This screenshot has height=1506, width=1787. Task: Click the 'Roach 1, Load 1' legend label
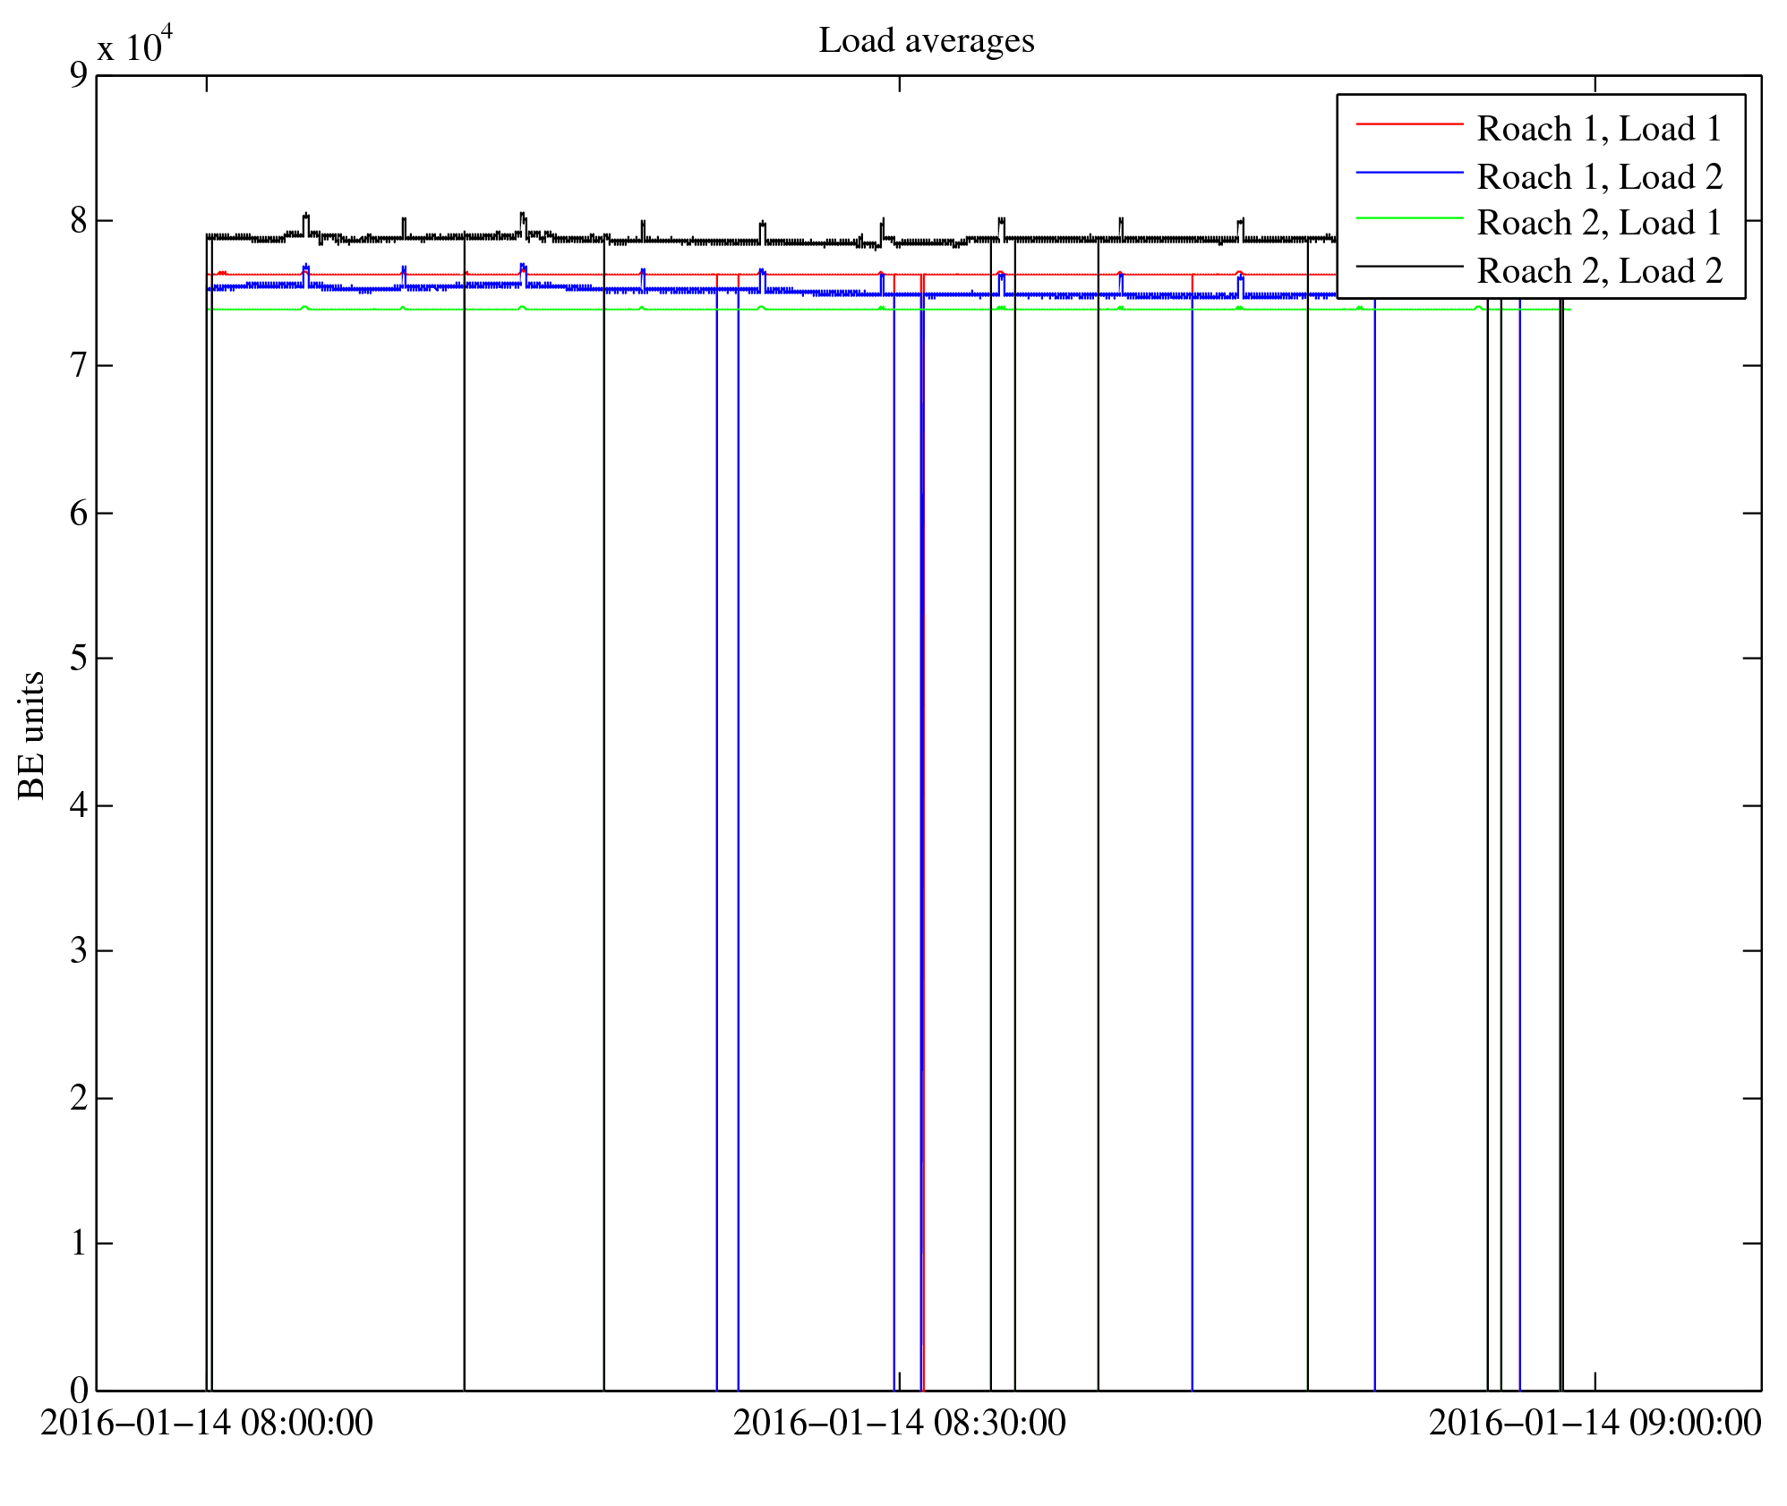point(1598,129)
